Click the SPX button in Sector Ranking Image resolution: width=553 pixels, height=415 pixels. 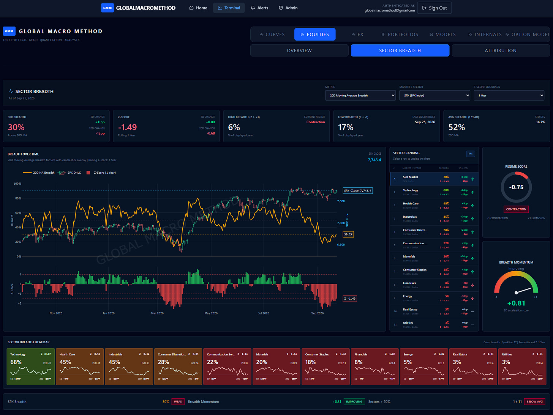point(471,154)
